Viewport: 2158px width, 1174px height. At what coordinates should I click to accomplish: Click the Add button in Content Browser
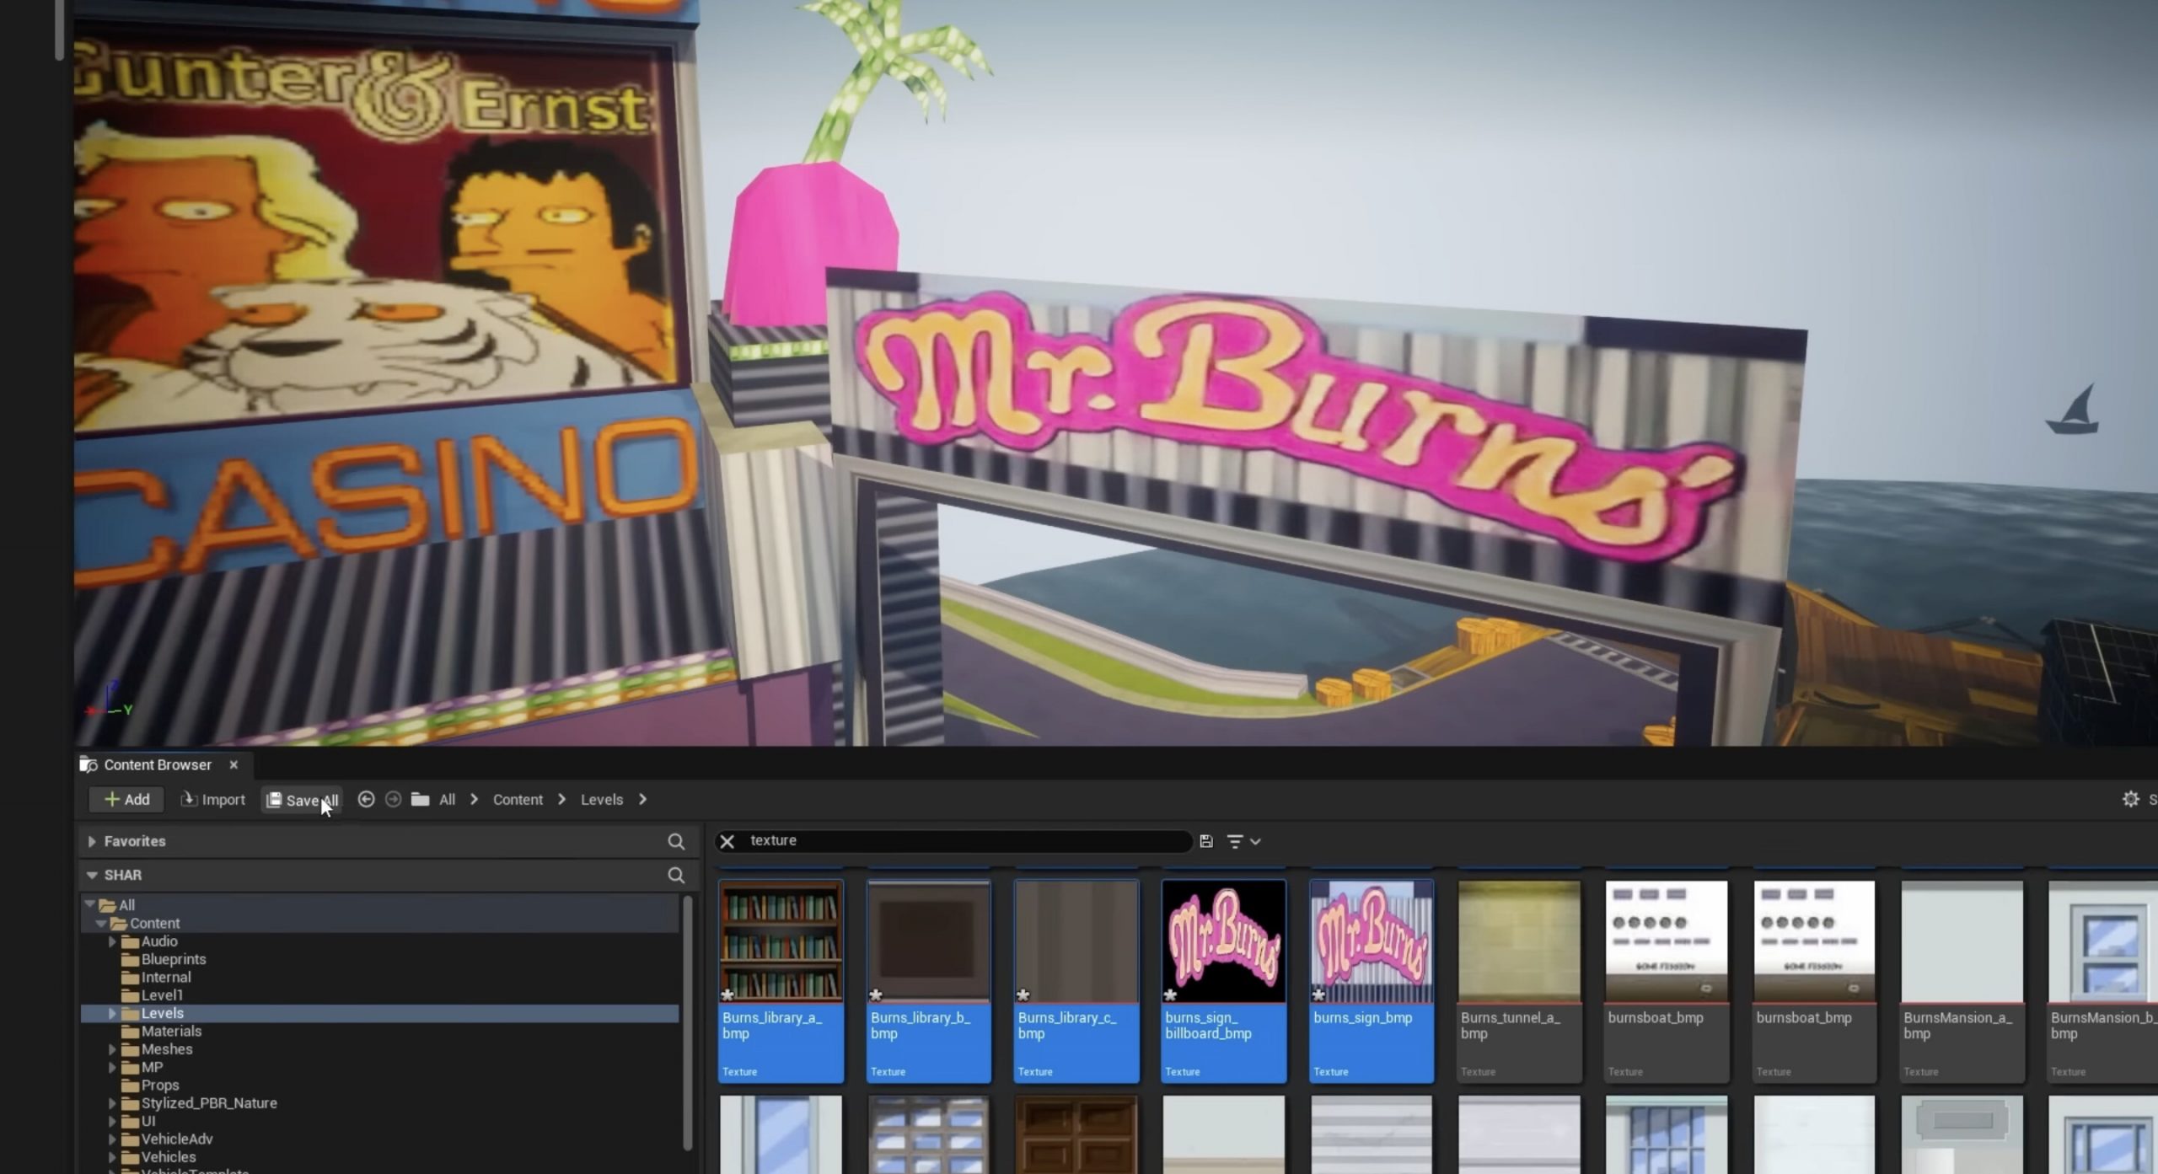click(x=126, y=799)
